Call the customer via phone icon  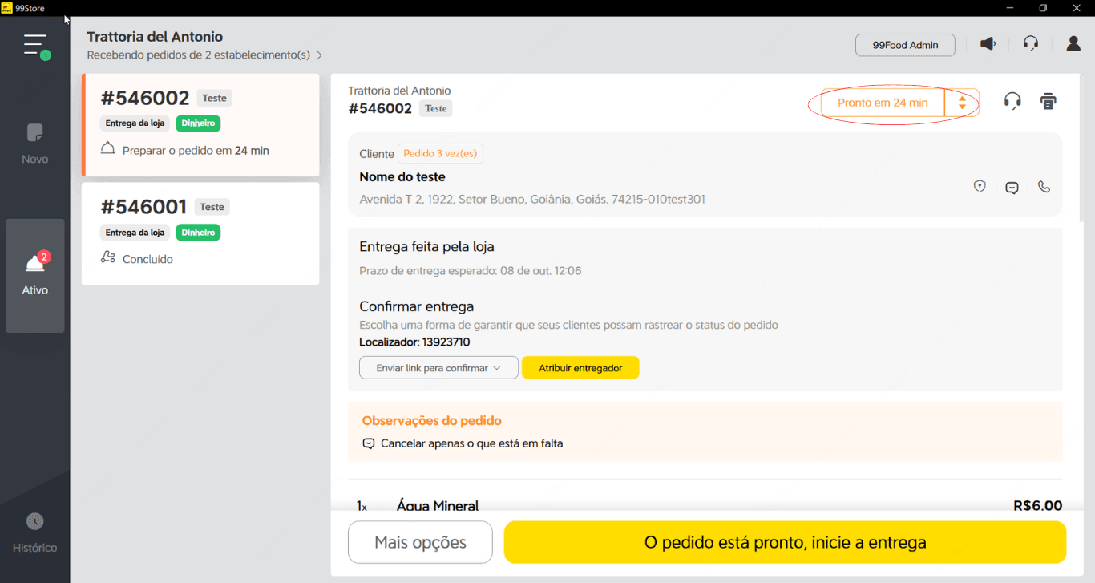tap(1044, 187)
